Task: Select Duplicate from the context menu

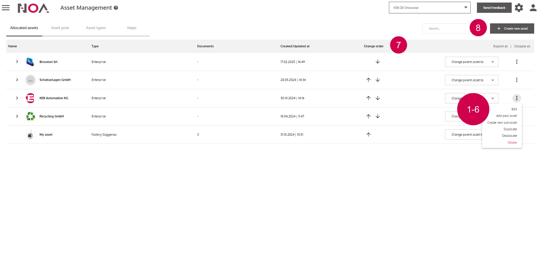Action: pyautogui.click(x=510, y=129)
